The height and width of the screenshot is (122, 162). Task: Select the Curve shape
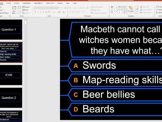(117, 12)
